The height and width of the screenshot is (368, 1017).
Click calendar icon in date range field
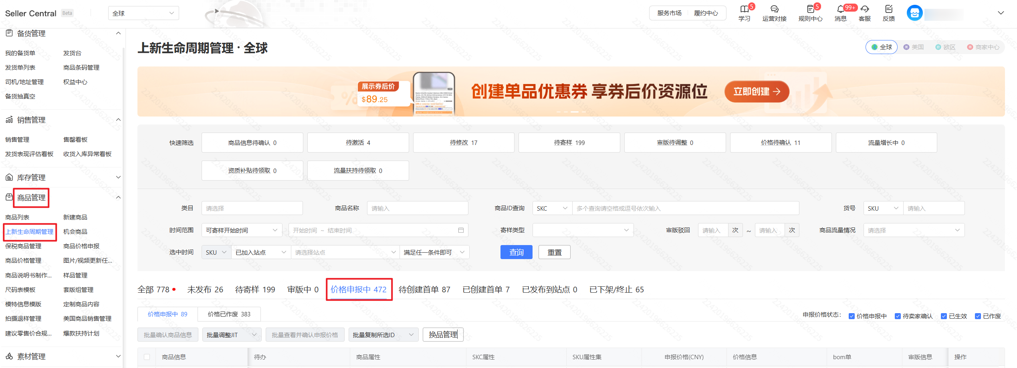pos(461,230)
